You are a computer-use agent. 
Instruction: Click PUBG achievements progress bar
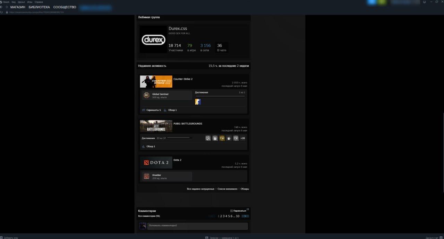(x=180, y=138)
